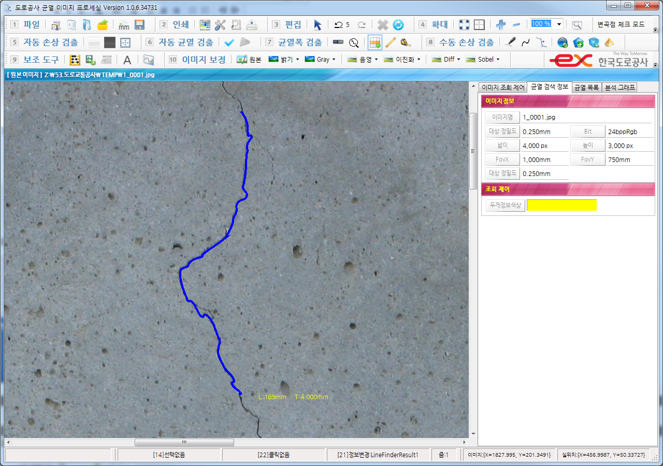Select the orange ruler measure tool
This screenshot has height=466, width=663.
pos(391,42)
